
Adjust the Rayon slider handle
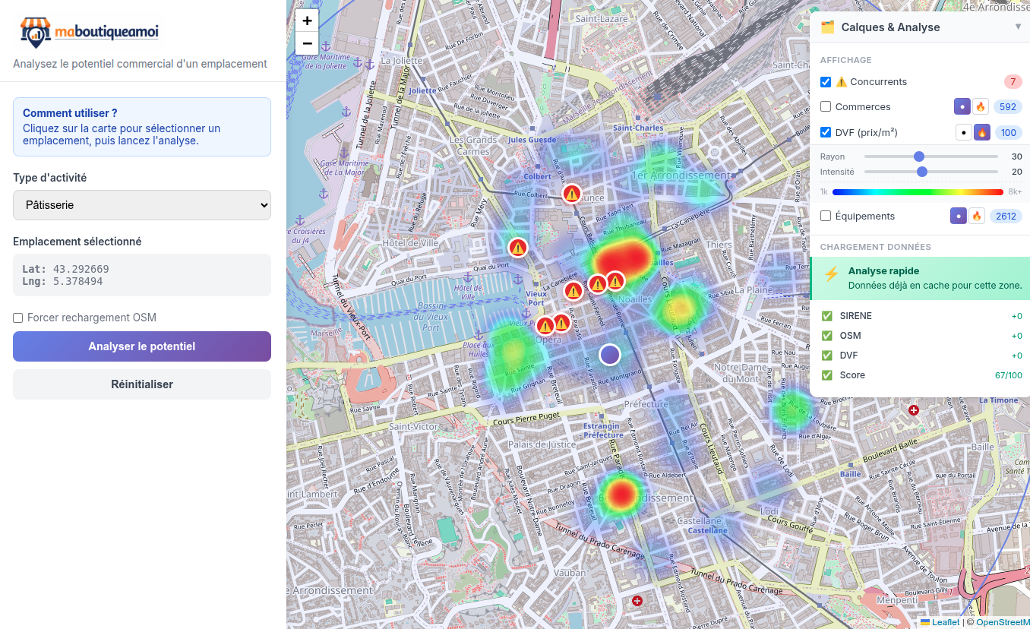(x=919, y=156)
